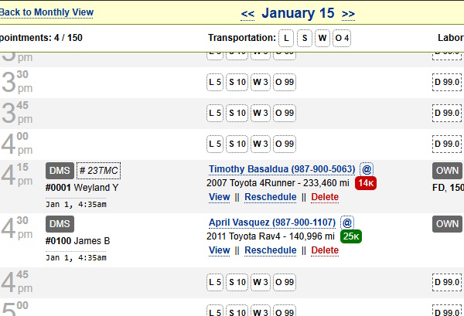Click the green 25K mileage badge
Image resolution: width=464 pixels, height=316 pixels.
click(x=350, y=236)
